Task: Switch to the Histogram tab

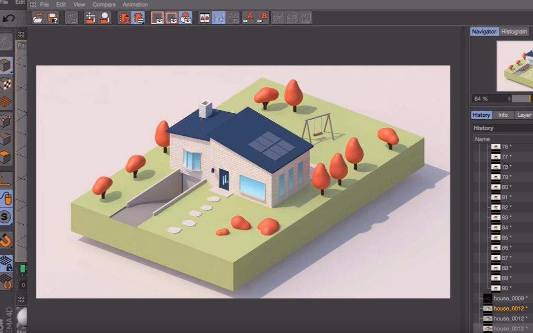Action: point(514,31)
